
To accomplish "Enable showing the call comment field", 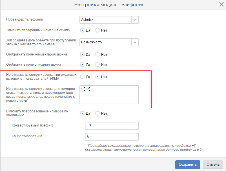I will (x=82, y=54).
